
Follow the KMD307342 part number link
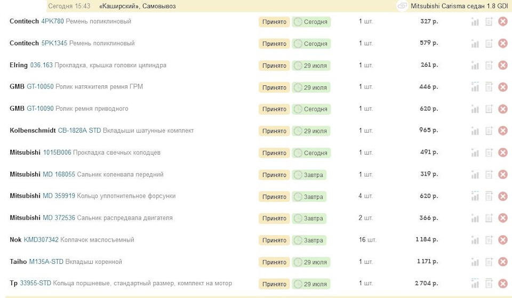coord(41,240)
